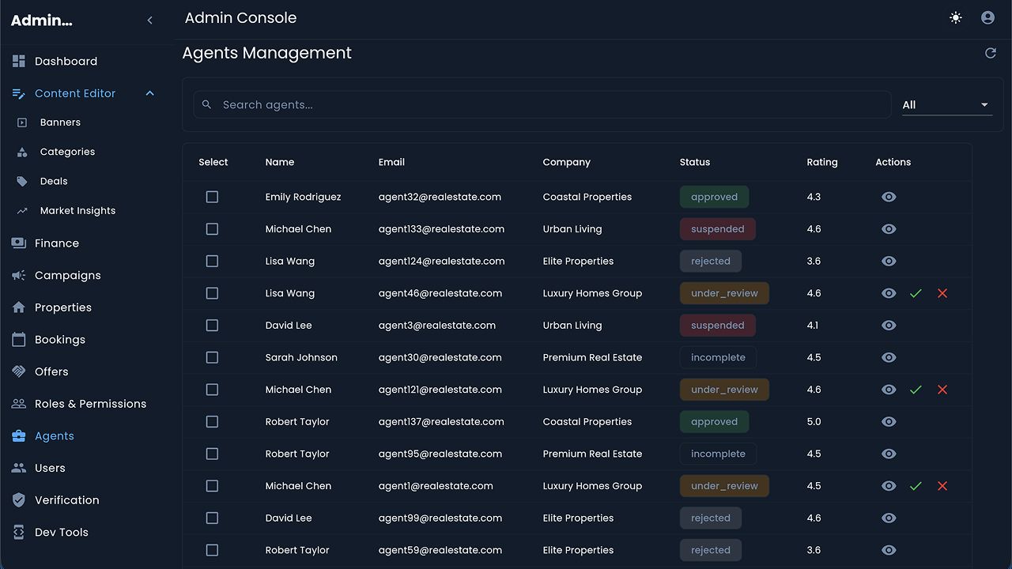Go to Roles & Permissions
Screen dimensions: 1012x569
(90, 404)
